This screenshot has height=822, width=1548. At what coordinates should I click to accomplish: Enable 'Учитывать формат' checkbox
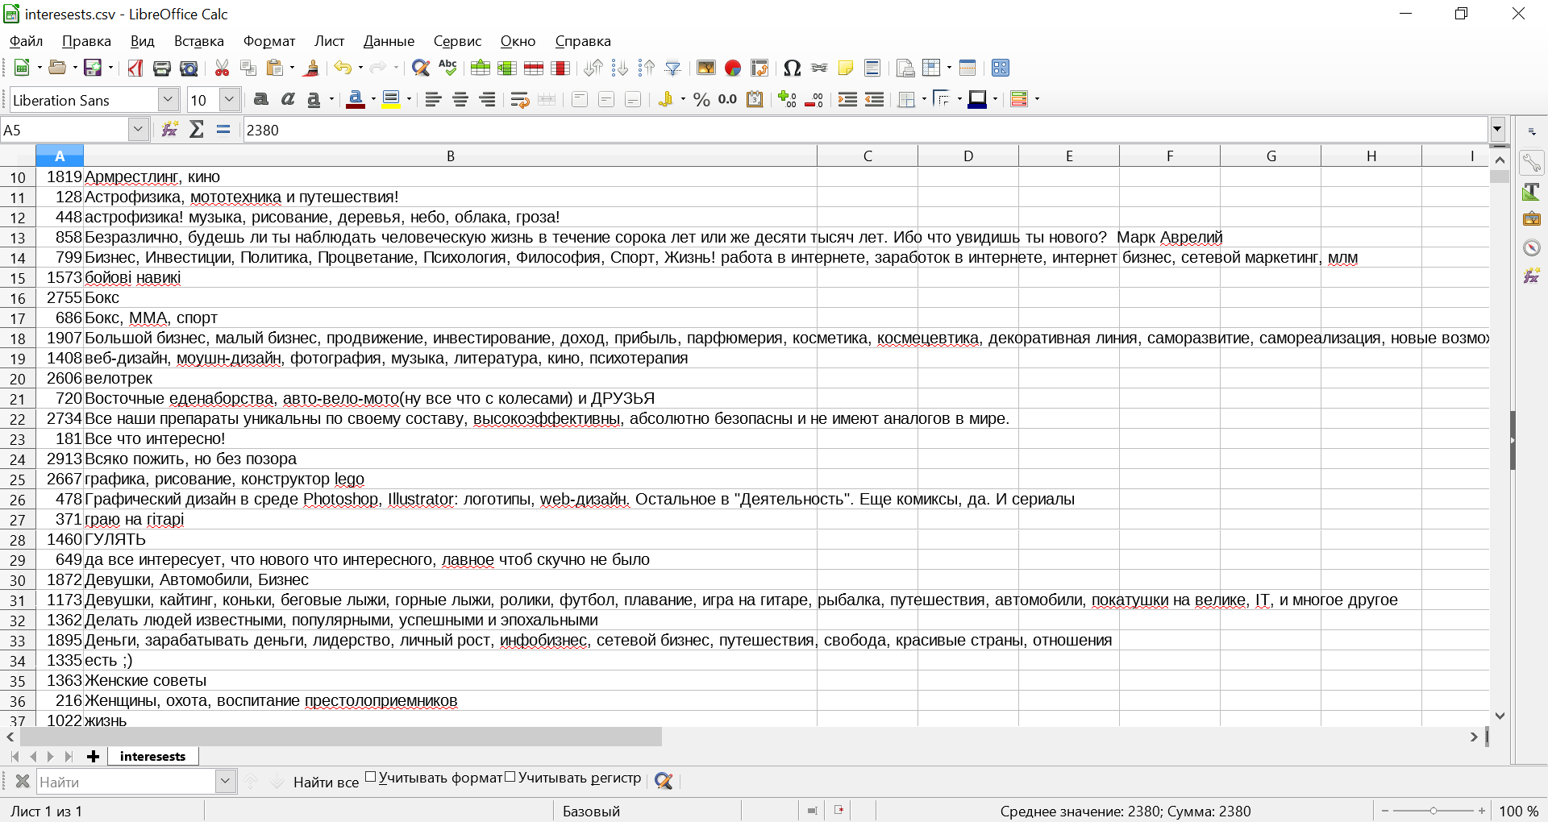[x=371, y=777]
